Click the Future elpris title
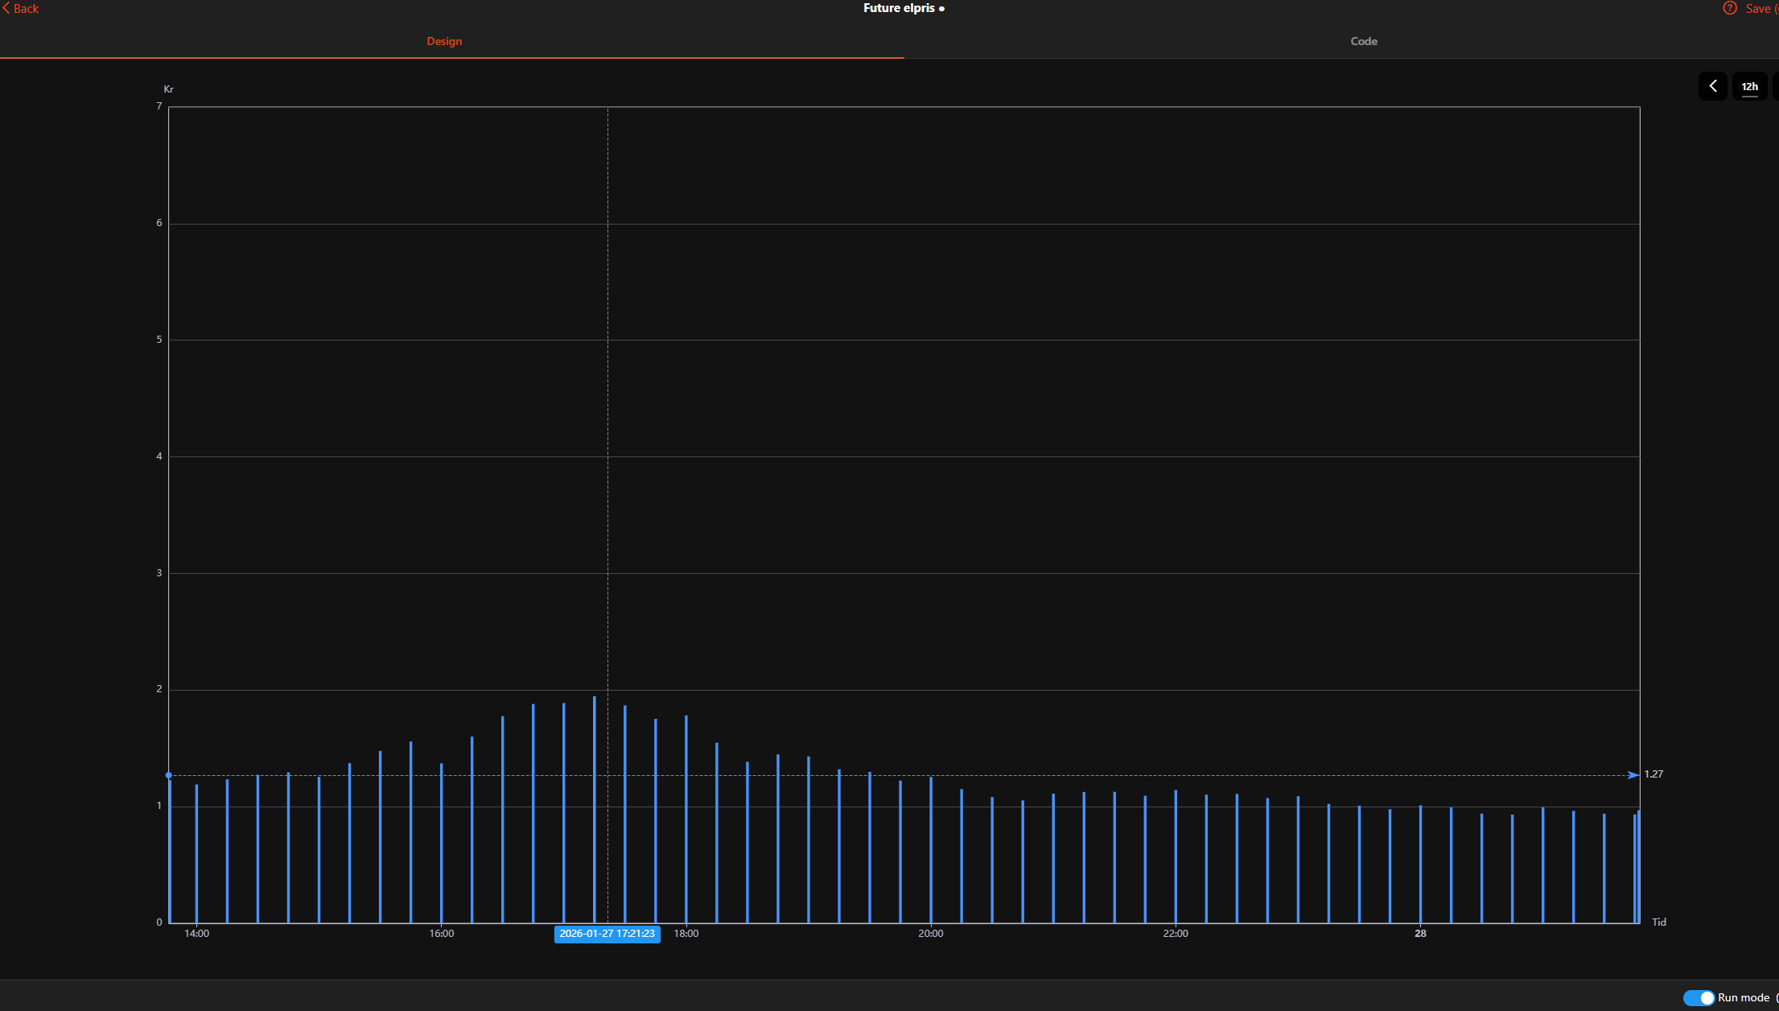The image size is (1779, 1011). (899, 8)
